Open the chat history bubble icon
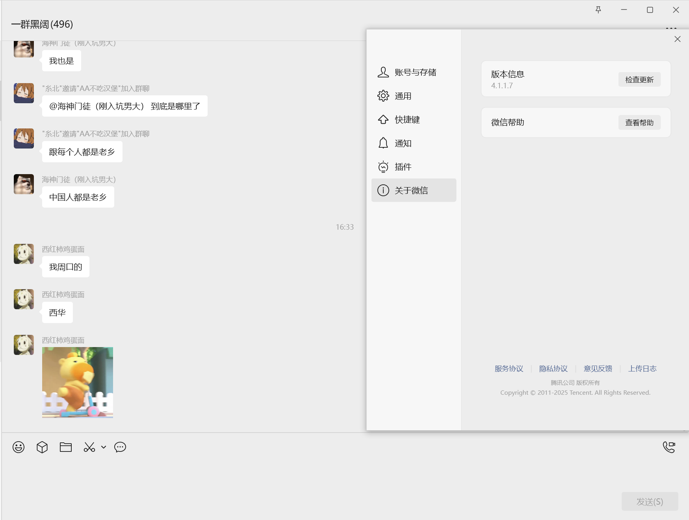This screenshot has height=520, width=689. click(120, 447)
